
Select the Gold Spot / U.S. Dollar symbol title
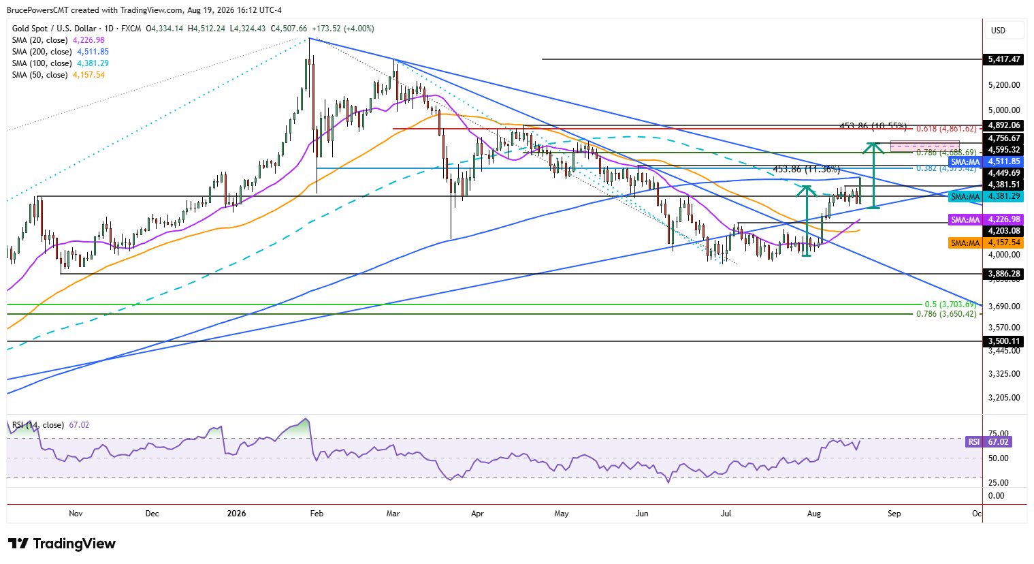click(x=56, y=29)
